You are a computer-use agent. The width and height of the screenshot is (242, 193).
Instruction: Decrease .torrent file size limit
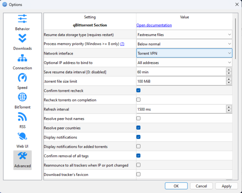(229, 83)
